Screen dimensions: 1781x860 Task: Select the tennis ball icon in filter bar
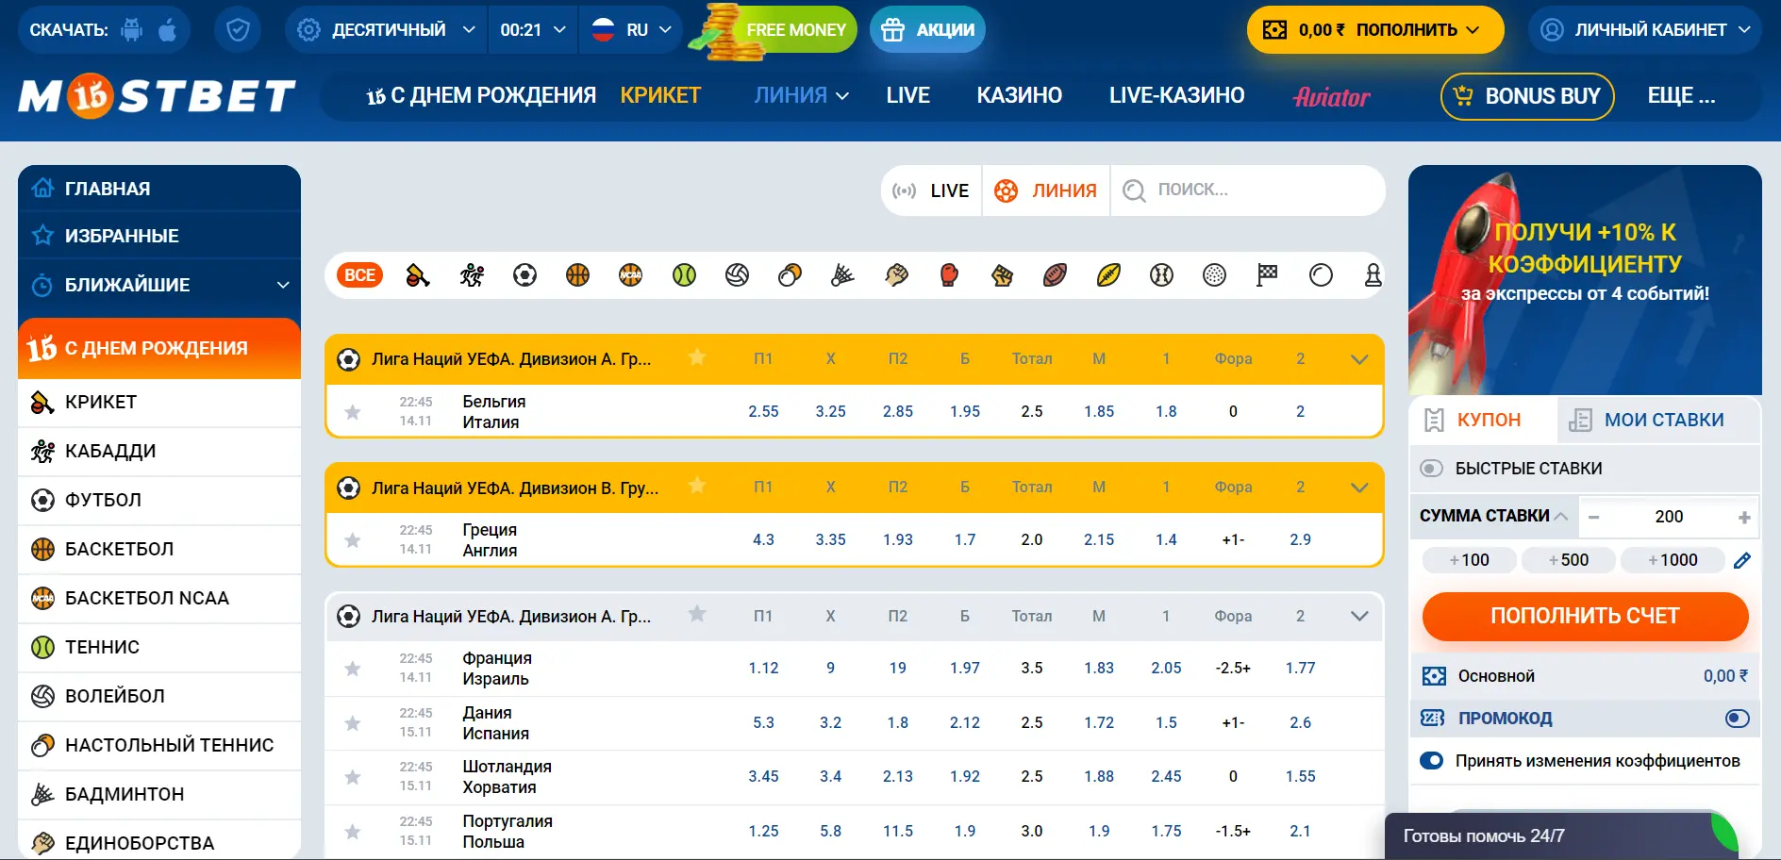(684, 275)
